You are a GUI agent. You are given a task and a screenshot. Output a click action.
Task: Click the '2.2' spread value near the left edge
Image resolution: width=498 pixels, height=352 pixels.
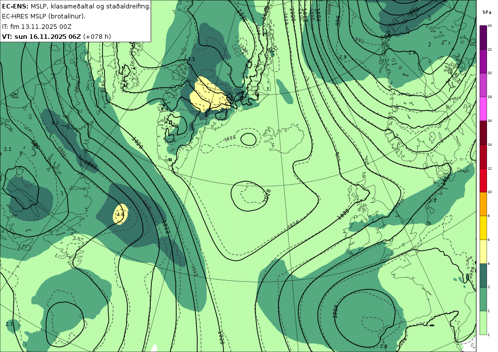[x=8, y=149]
